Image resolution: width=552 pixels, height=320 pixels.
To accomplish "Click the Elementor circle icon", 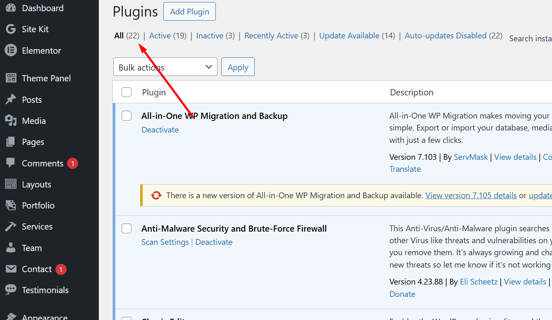I will [x=11, y=50].
